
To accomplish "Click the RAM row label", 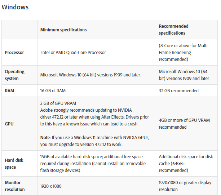I will (x=9, y=90).
